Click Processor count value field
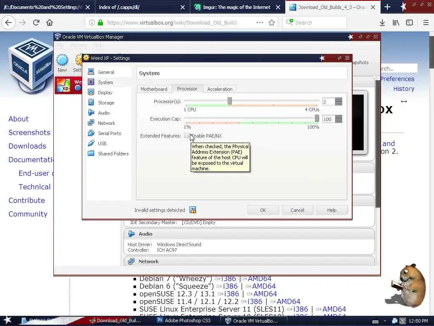Image resolution: width=434 pixels, height=326 pixels. [x=328, y=102]
